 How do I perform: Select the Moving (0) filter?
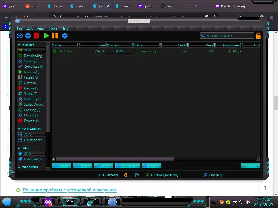pos(31,115)
